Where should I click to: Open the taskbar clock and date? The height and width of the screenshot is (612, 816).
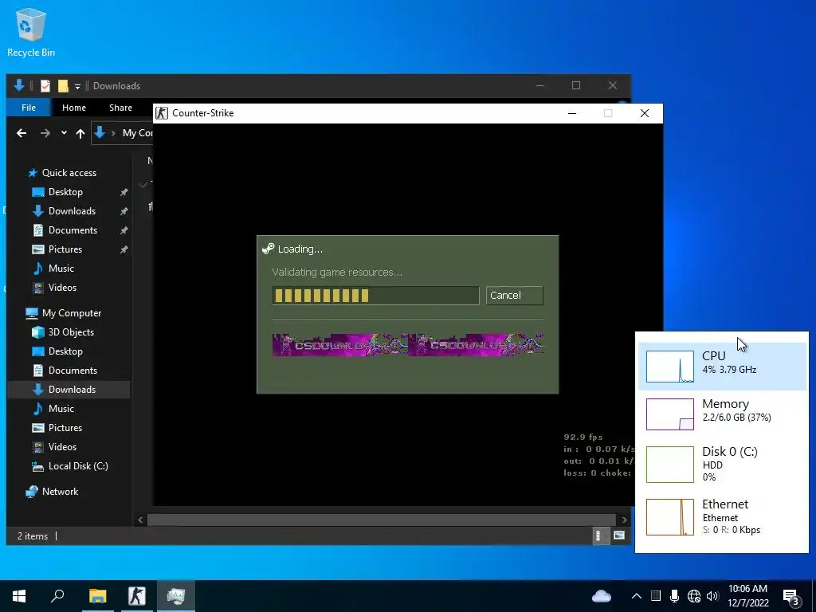tap(748, 596)
